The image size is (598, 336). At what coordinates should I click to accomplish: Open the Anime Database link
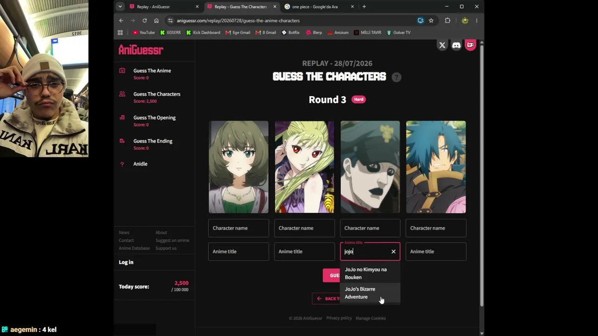point(134,248)
